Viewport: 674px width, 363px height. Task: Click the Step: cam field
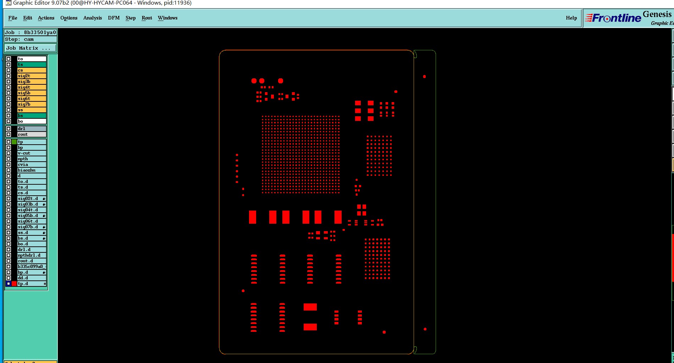31,39
